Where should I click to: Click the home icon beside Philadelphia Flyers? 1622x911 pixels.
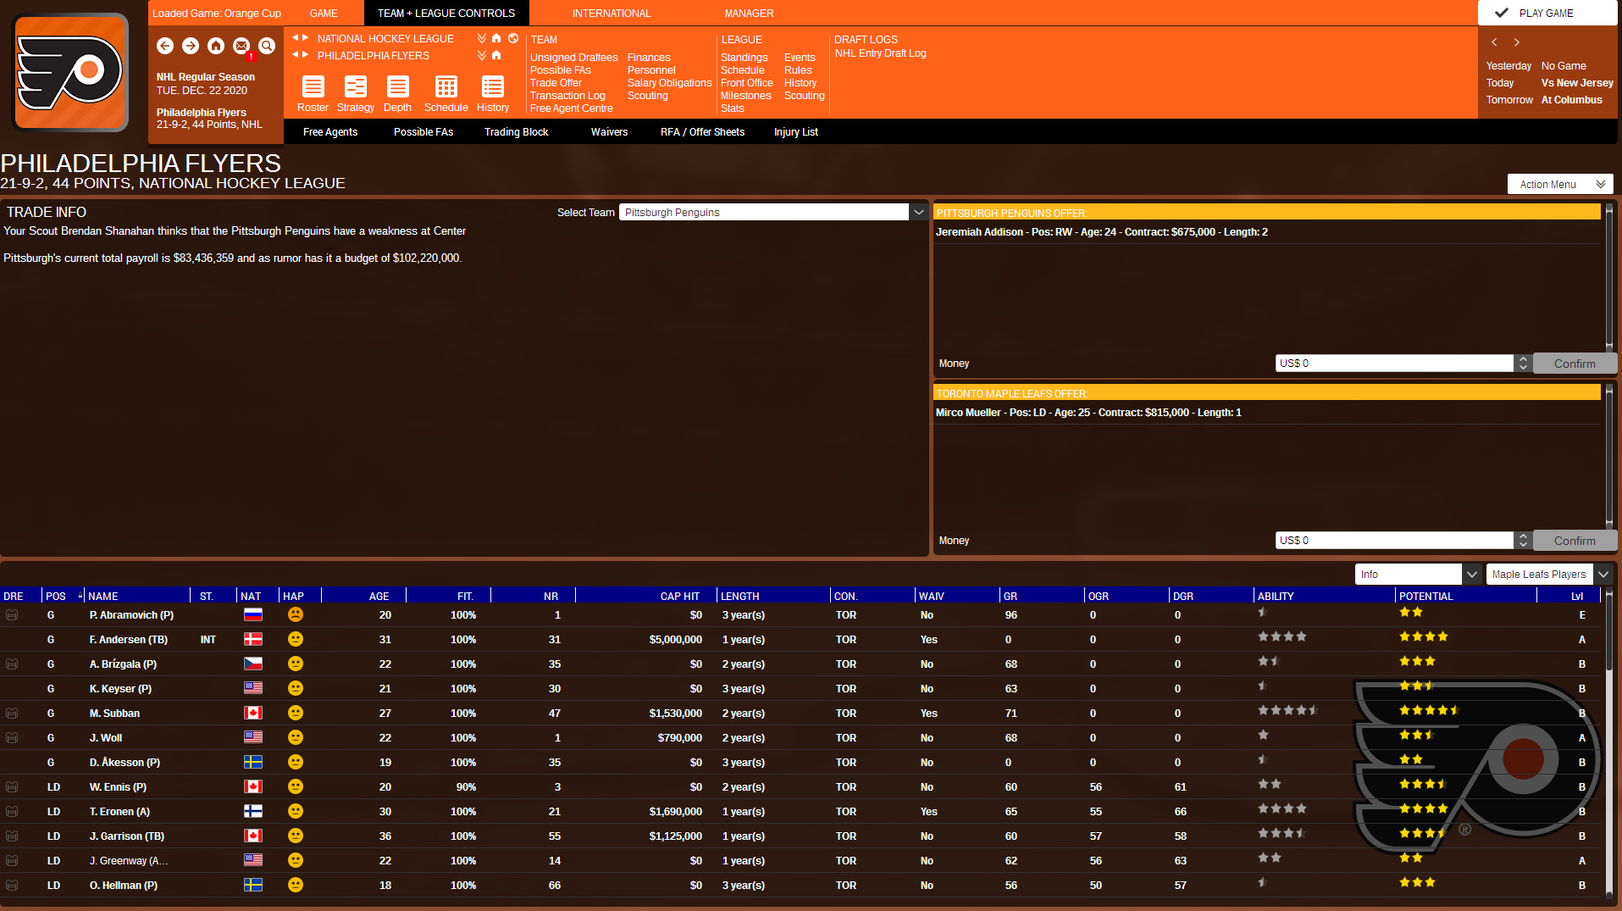[x=496, y=55]
